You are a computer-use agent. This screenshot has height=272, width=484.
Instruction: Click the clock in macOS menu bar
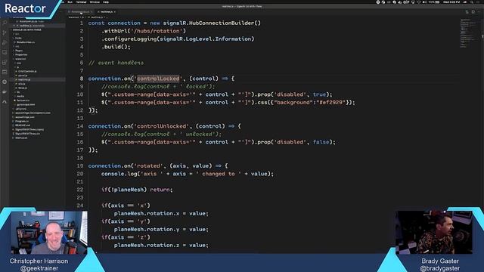451,2
